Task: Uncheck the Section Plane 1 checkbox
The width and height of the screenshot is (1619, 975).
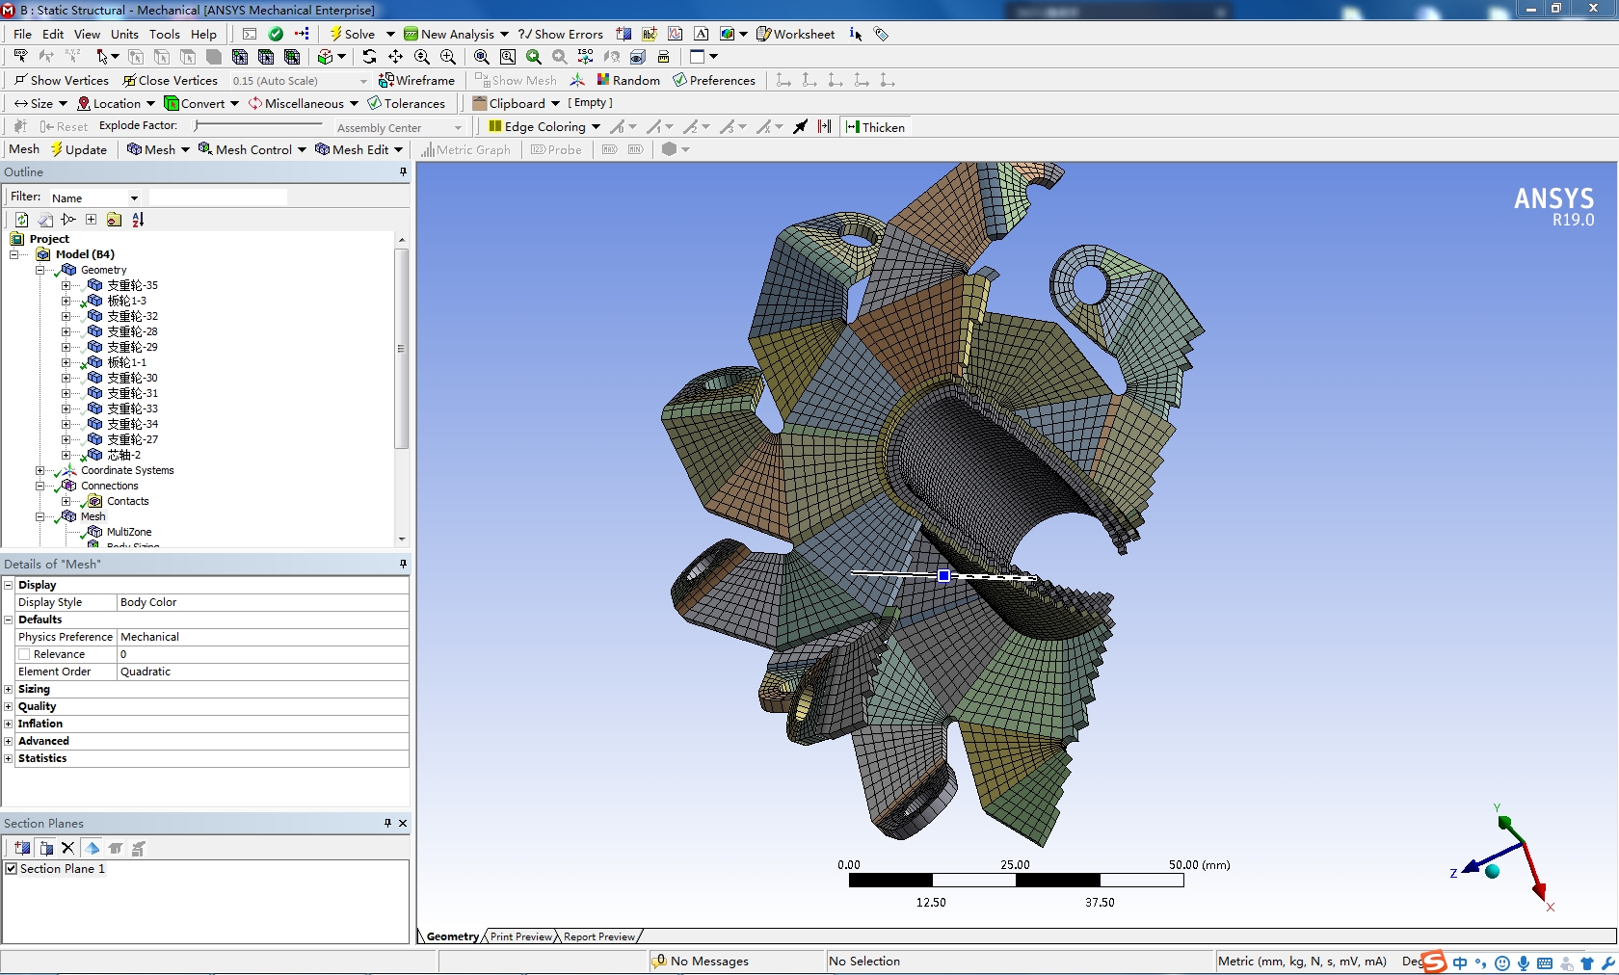Action: (12, 869)
